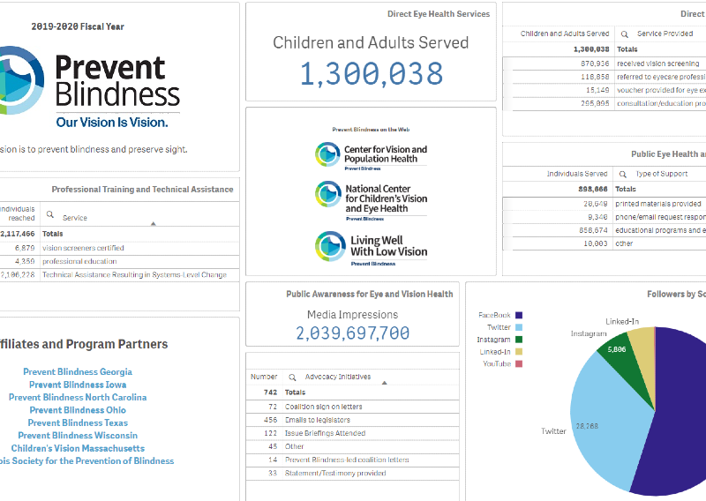Click search icon beside Advocacy Initiatives header
This screenshot has height=501, width=706.
[292, 378]
